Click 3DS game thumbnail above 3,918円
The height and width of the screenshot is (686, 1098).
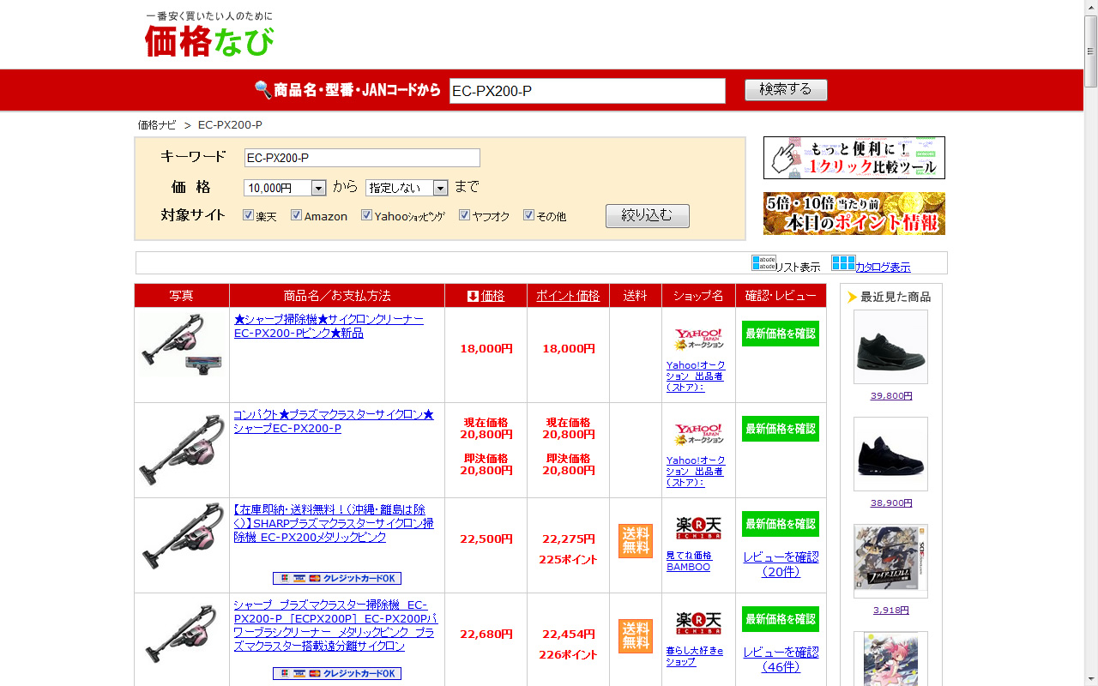(x=890, y=561)
